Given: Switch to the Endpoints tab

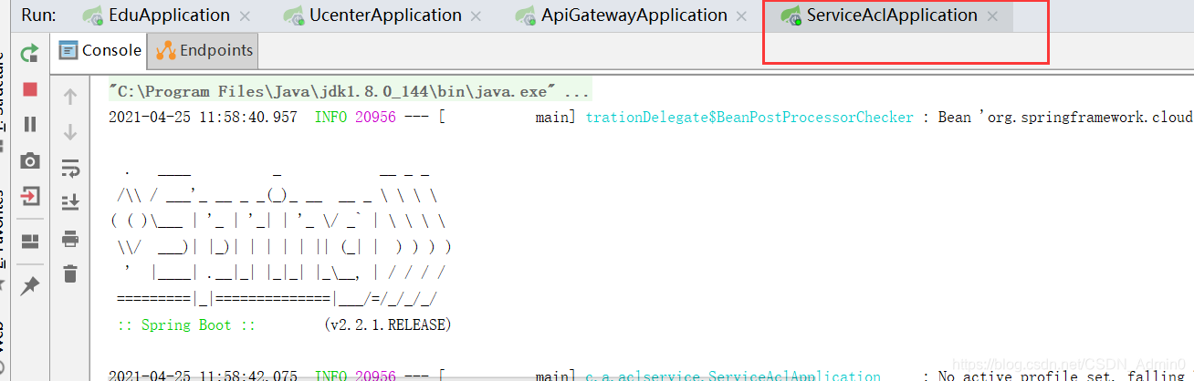Looking at the screenshot, I should 204,50.
